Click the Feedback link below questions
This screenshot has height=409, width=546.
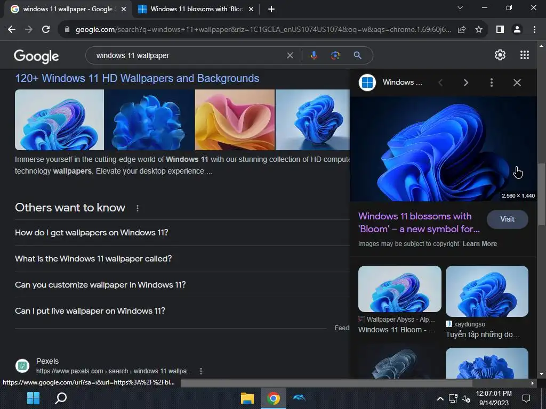pos(342,328)
